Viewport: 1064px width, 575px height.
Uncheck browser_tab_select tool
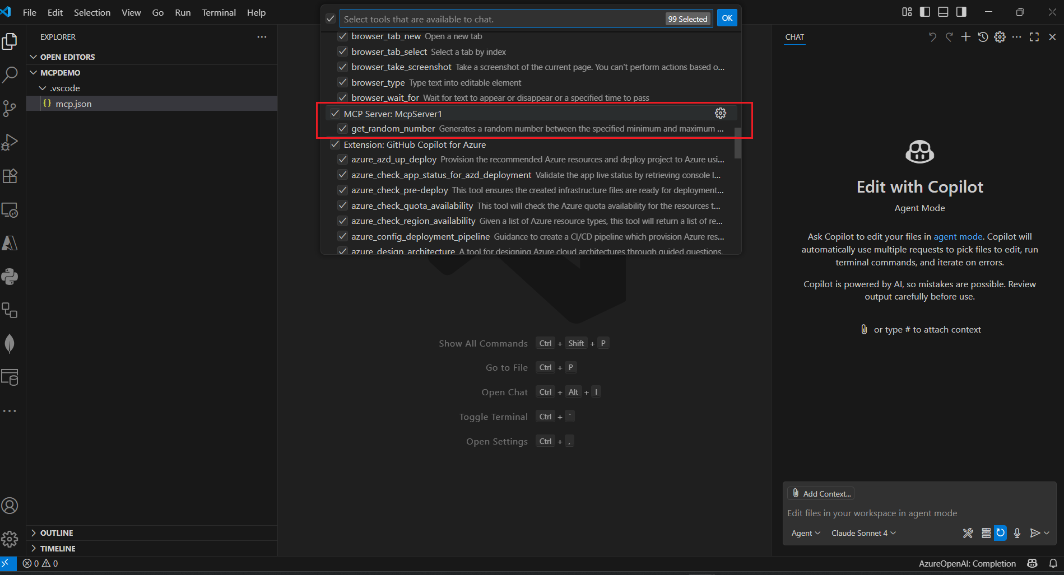click(342, 52)
